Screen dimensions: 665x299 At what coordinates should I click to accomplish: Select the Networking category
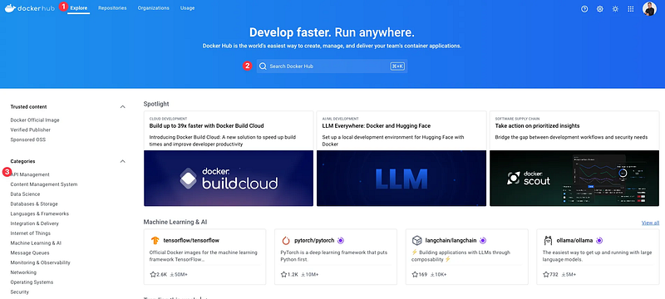pyautogui.click(x=23, y=272)
